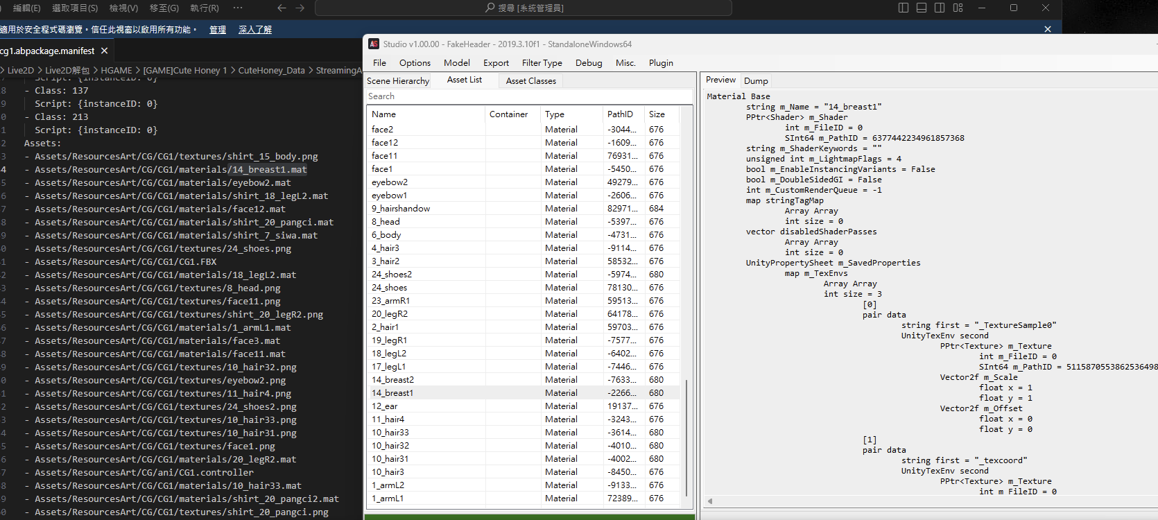
Task: Select the 9_hairshandow asset row
Action: (x=524, y=209)
